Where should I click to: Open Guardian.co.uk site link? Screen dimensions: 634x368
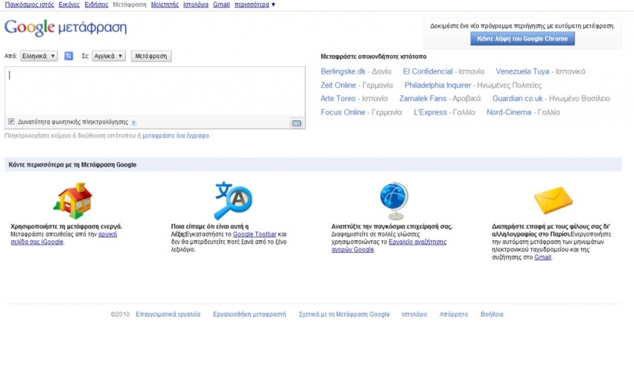(517, 98)
